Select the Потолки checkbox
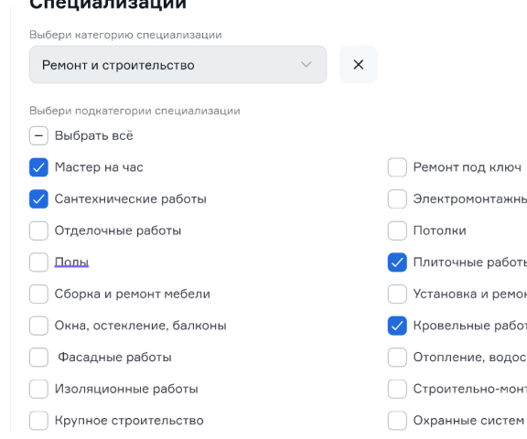527x439 pixels. 397,230
